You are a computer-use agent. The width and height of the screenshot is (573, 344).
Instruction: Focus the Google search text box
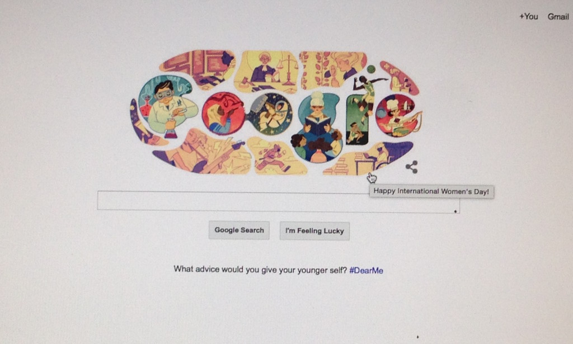coord(279,201)
